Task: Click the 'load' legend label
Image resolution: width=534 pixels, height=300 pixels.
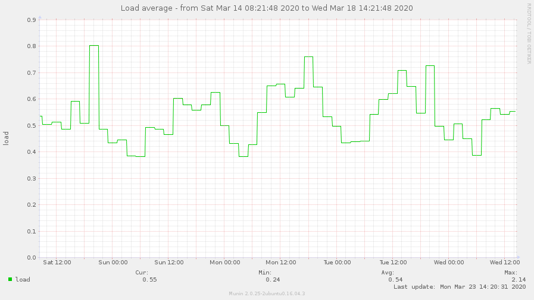Action: [x=23, y=280]
